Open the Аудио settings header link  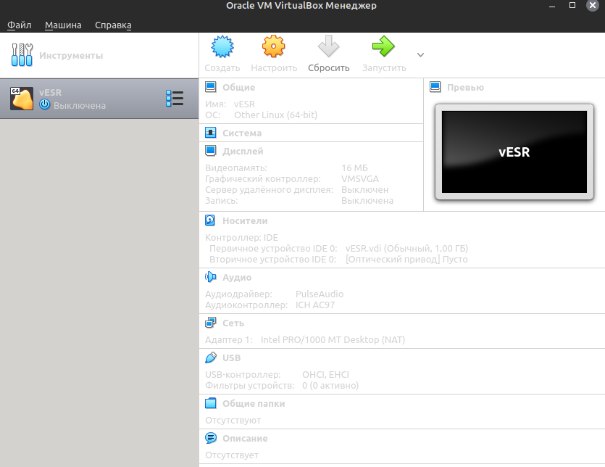[x=237, y=277]
